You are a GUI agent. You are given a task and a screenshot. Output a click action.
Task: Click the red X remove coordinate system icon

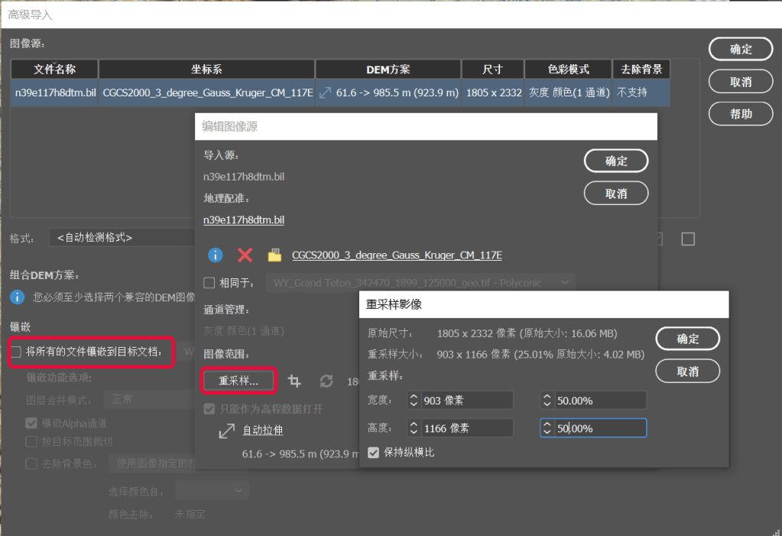pos(245,255)
